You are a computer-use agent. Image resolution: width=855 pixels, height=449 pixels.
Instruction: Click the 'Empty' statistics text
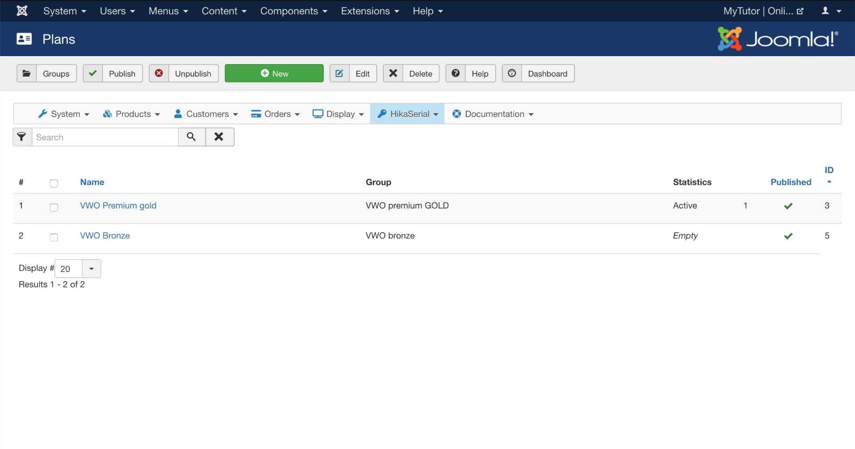pyautogui.click(x=685, y=236)
